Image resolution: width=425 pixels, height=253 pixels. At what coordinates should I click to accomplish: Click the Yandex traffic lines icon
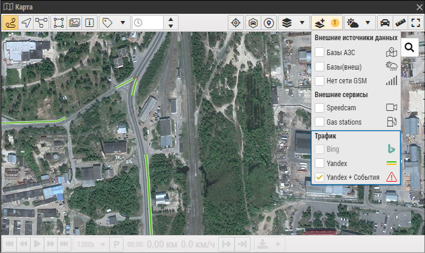pos(391,163)
